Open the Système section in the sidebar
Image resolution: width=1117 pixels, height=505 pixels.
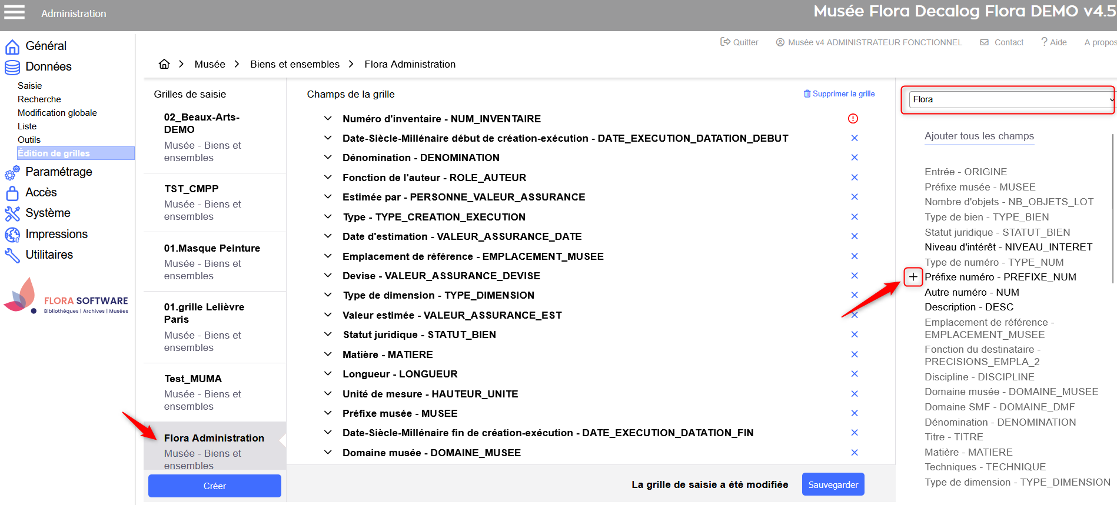click(48, 213)
